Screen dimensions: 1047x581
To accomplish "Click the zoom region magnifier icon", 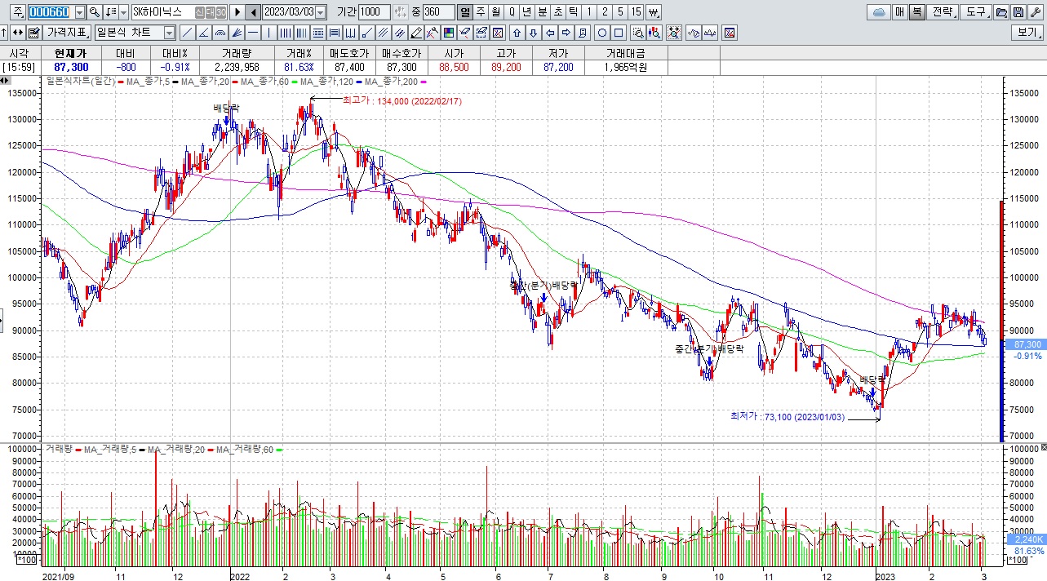I will [x=638, y=33].
